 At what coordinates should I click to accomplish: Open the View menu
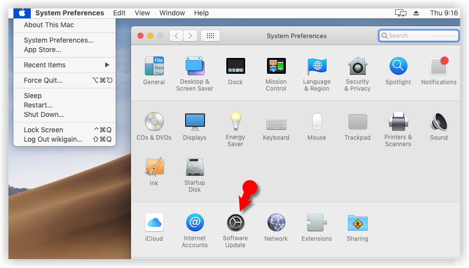pyautogui.click(x=142, y=13)
